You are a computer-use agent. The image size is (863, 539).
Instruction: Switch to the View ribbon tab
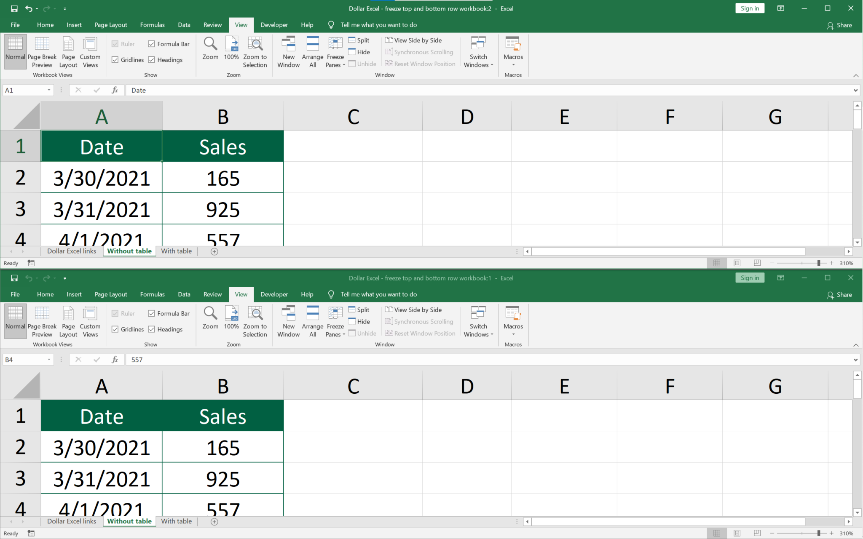point(241,24)
